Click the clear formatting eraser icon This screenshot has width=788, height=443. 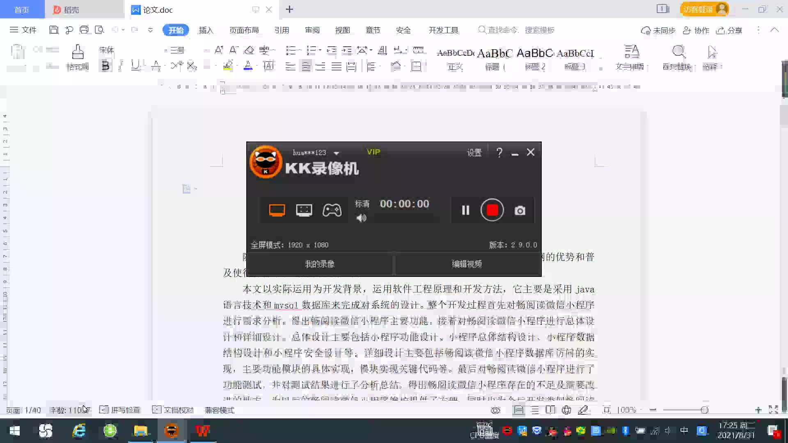coord(249,50)
